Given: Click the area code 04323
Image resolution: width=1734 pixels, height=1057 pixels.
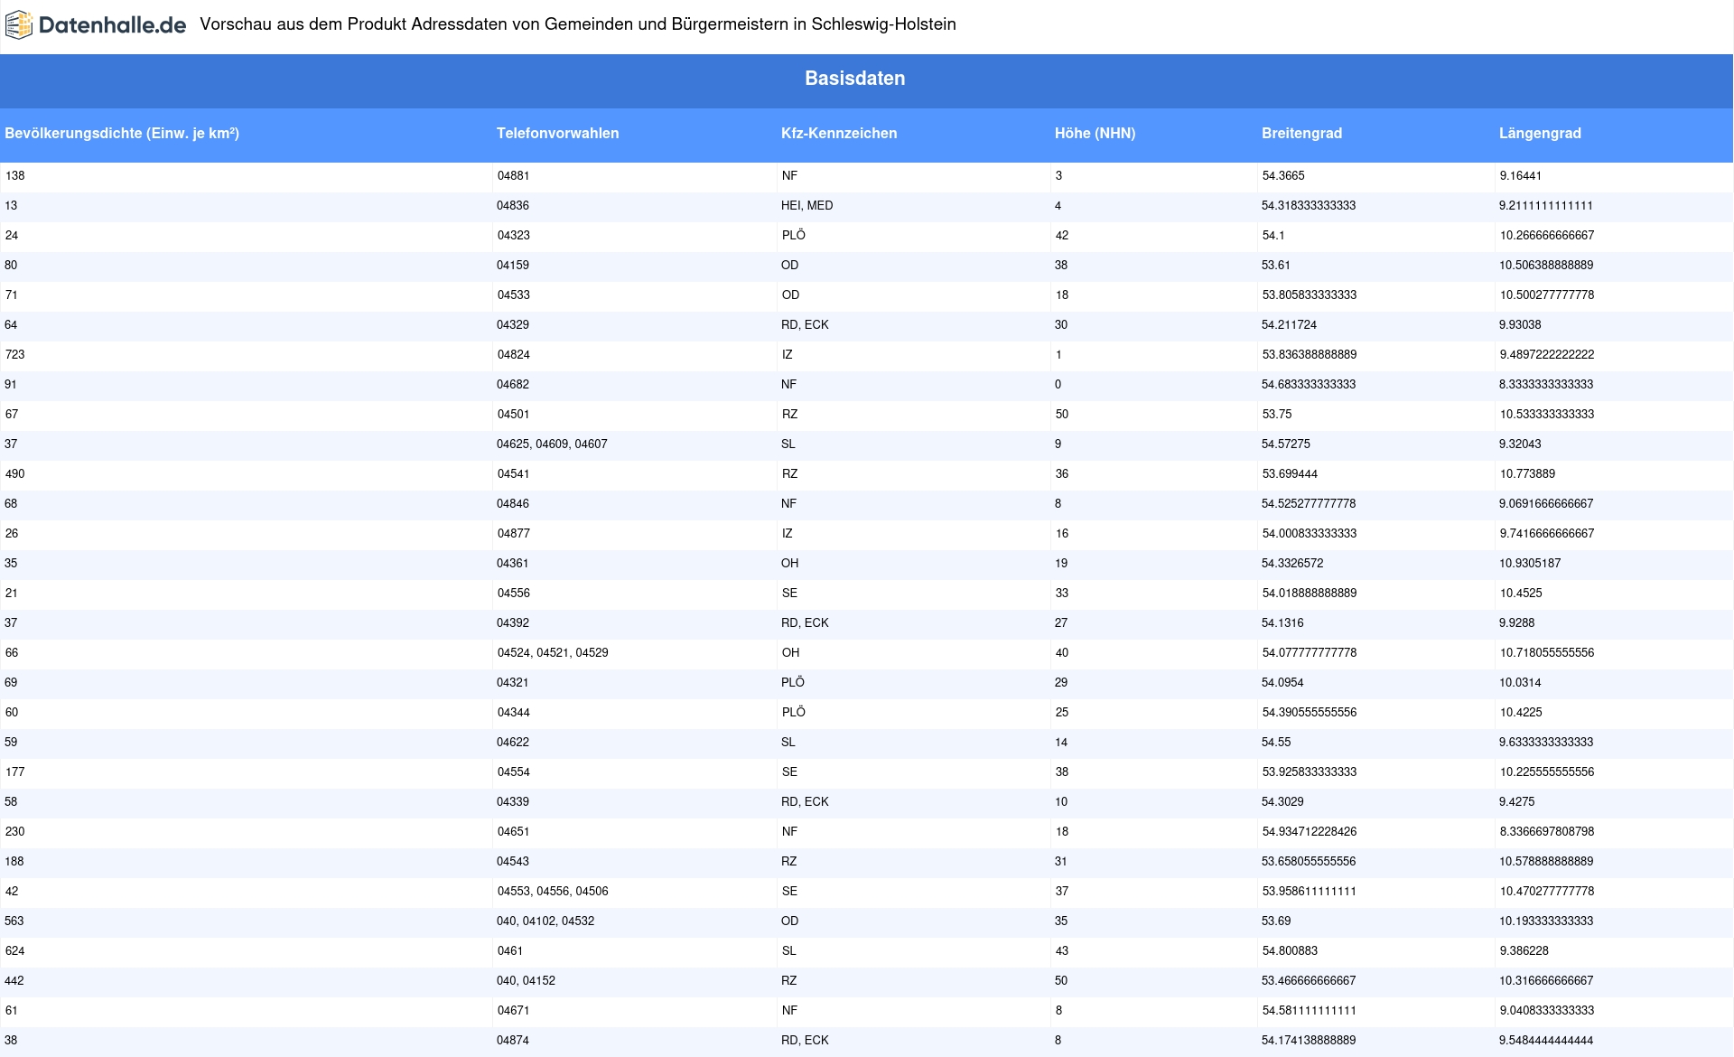Looking at the screenshot, I should click(x=513, y=236).
